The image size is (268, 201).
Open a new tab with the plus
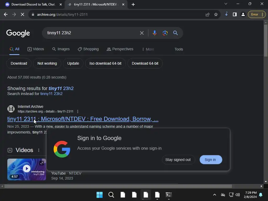[133, 5]
